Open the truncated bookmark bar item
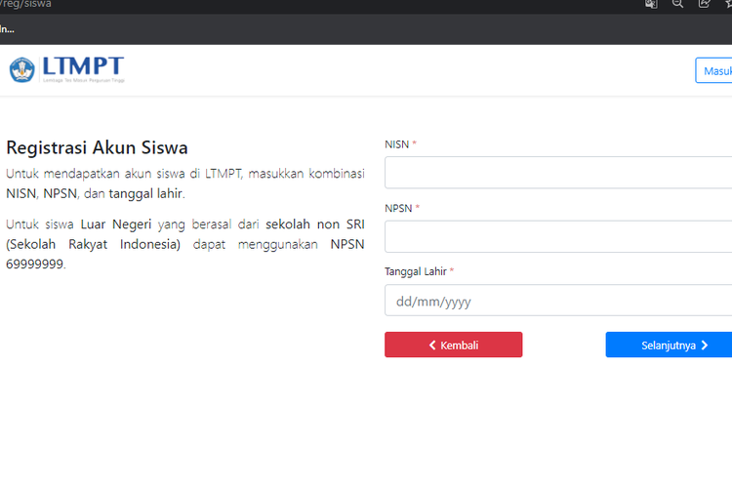The height and width of the screenshot is (488, 732). pyautogui.click(x=7, y=28)
